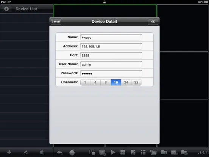Tap the stacked windows fullscreen icon
This screenshot has height=157, width=209.
[x=153, y=152]
